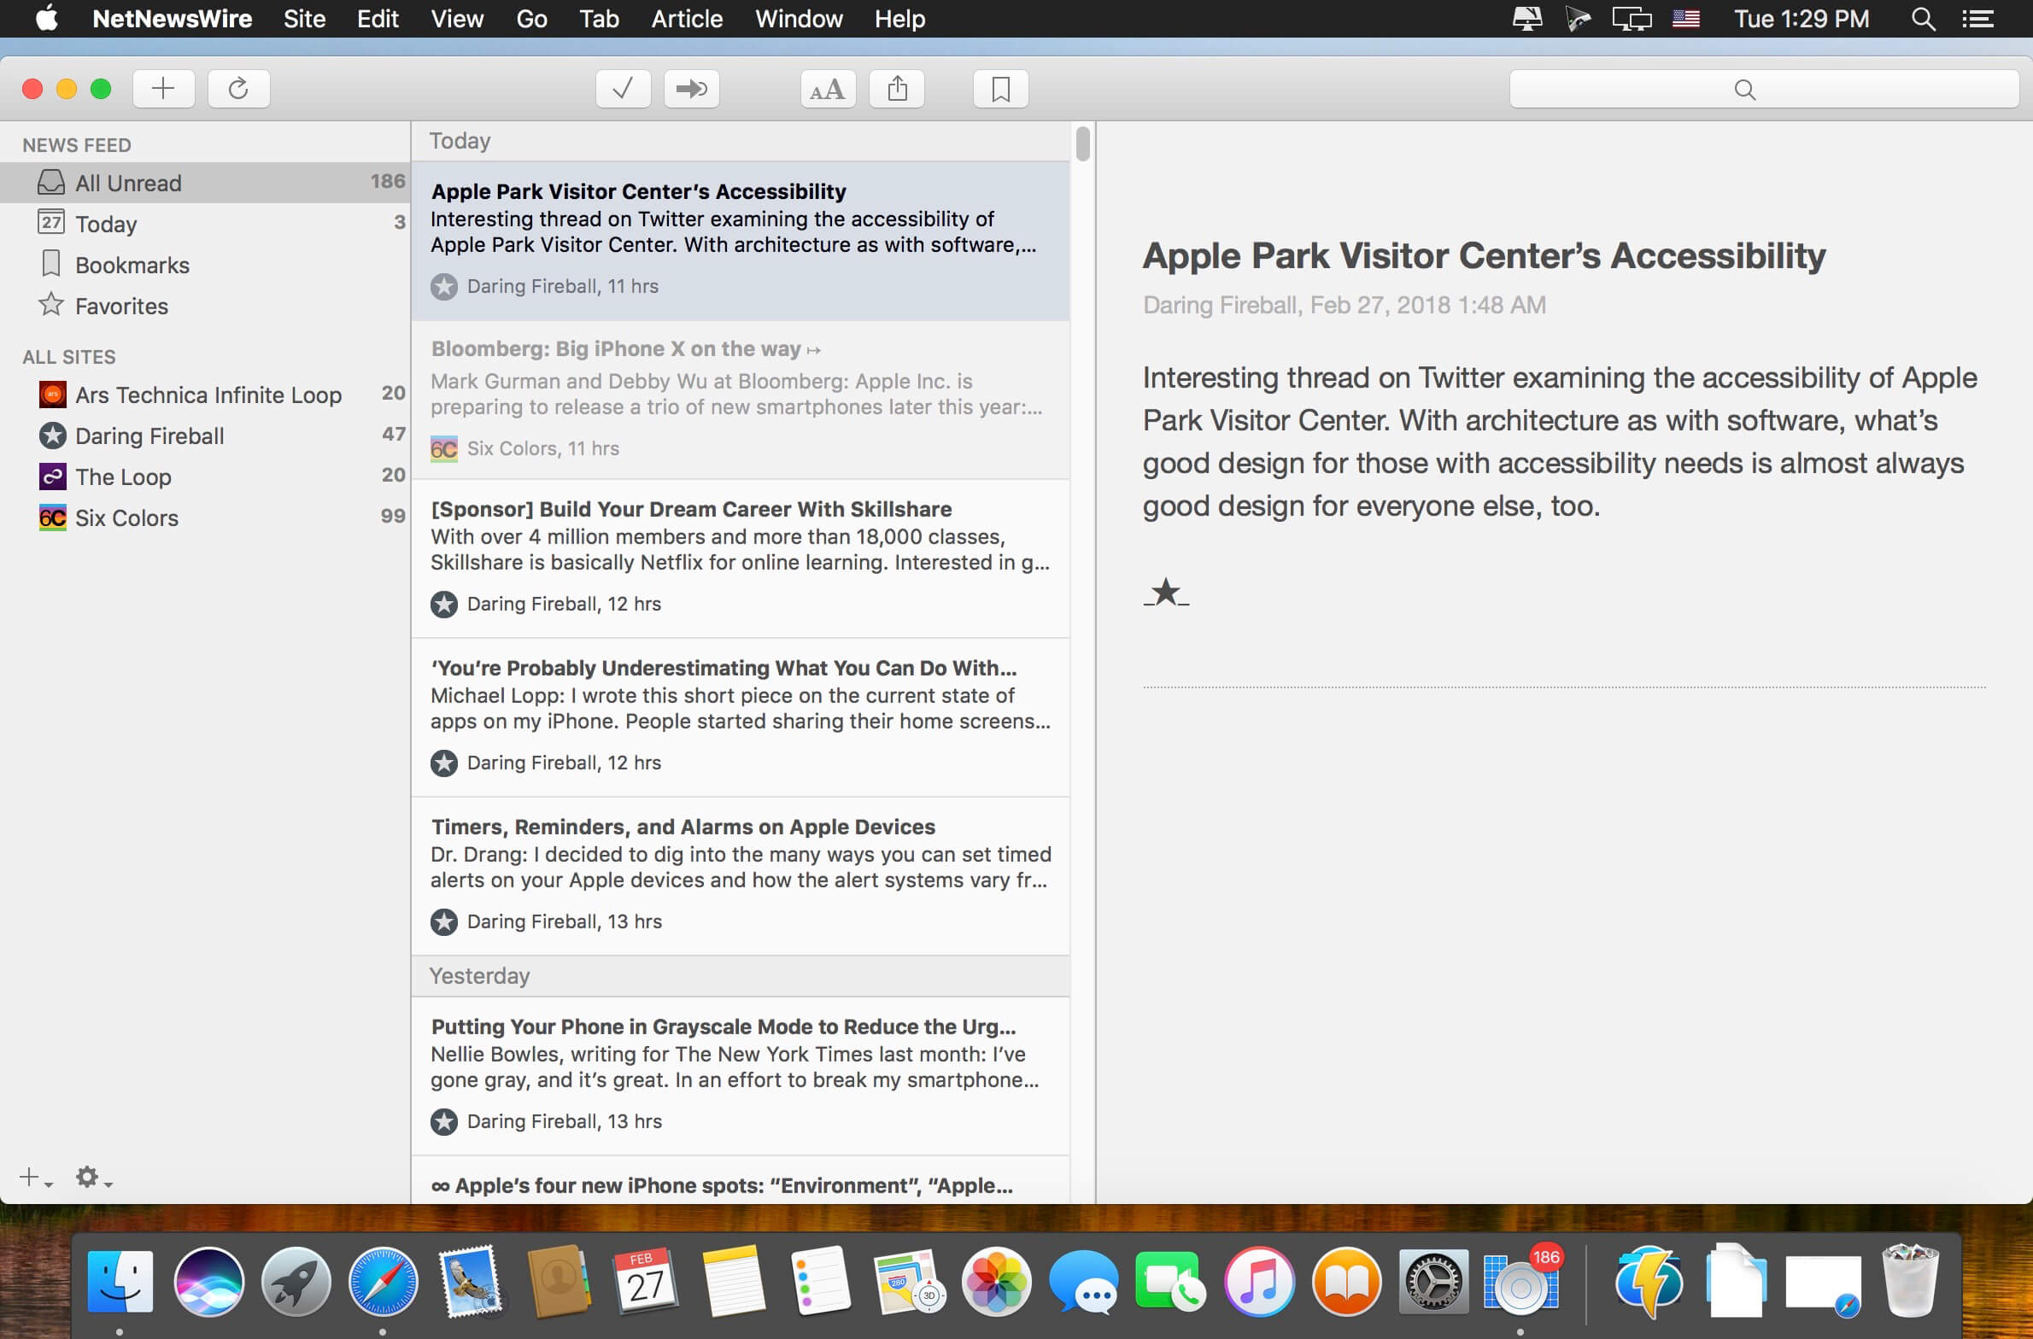The height and width of the screenshot is (1339, 2033).
Task: Open Photos from the Dock
Action: click(x=996, y=1281)
